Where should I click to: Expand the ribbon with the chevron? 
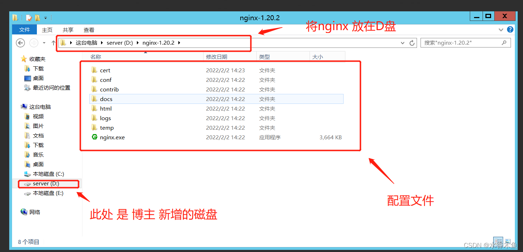501,30
